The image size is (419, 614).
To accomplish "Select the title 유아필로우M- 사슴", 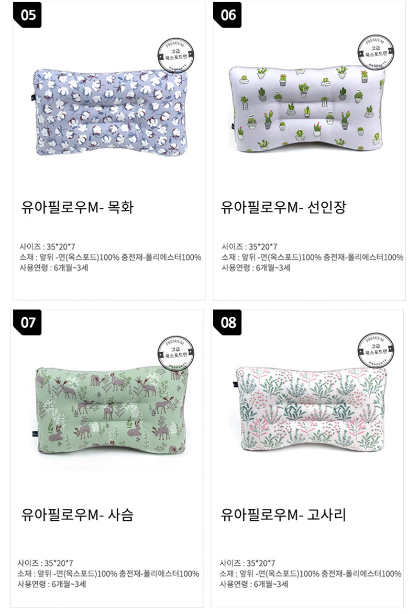I will point(77,514).
